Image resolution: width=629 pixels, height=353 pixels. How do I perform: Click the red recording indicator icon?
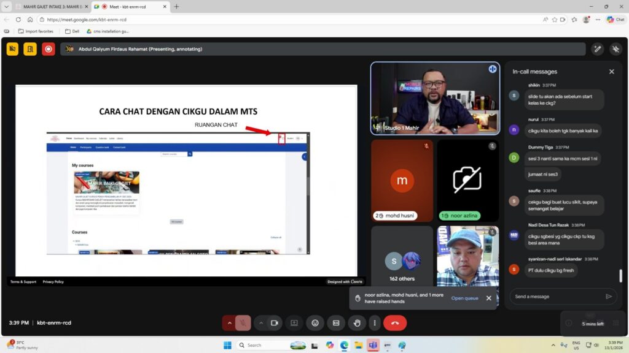pos(49,49)
